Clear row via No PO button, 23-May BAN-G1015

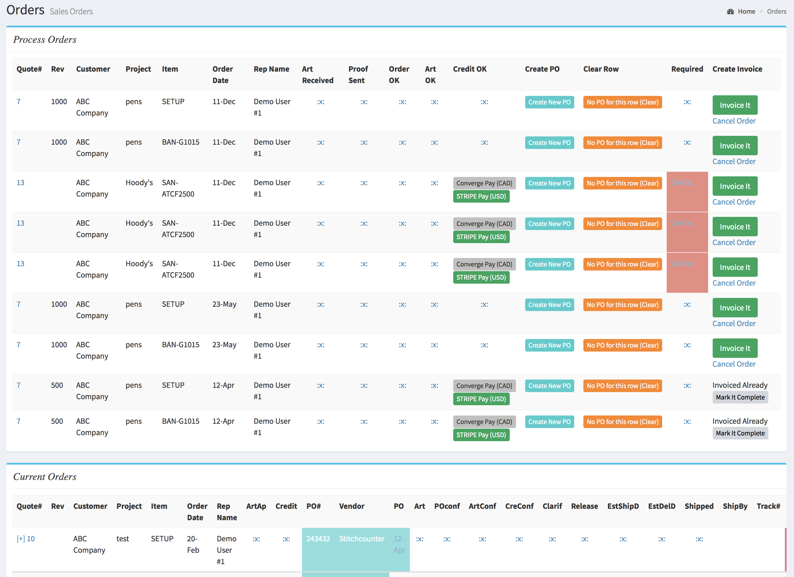click(622, 345)
